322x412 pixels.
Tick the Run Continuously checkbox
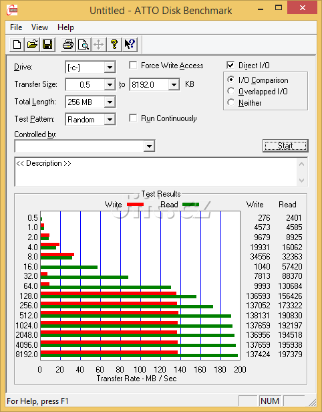tap(133, 118)
